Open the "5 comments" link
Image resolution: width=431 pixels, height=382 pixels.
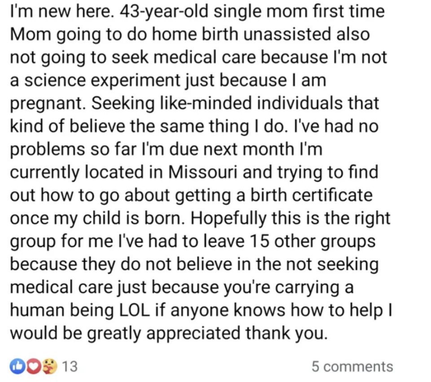[x=352, y=367]
